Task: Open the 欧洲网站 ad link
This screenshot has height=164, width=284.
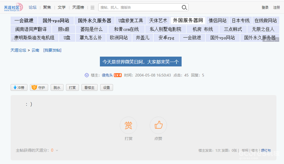Action: pyautogui.click(x=119, y=37)
